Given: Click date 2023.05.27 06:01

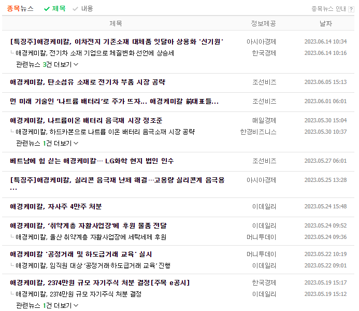Looking at the screenshot, I should [325, 161].
